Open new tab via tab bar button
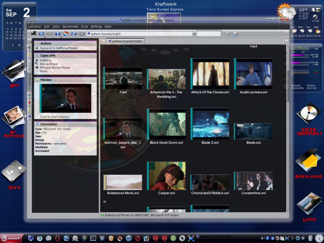 coord(103,41)
